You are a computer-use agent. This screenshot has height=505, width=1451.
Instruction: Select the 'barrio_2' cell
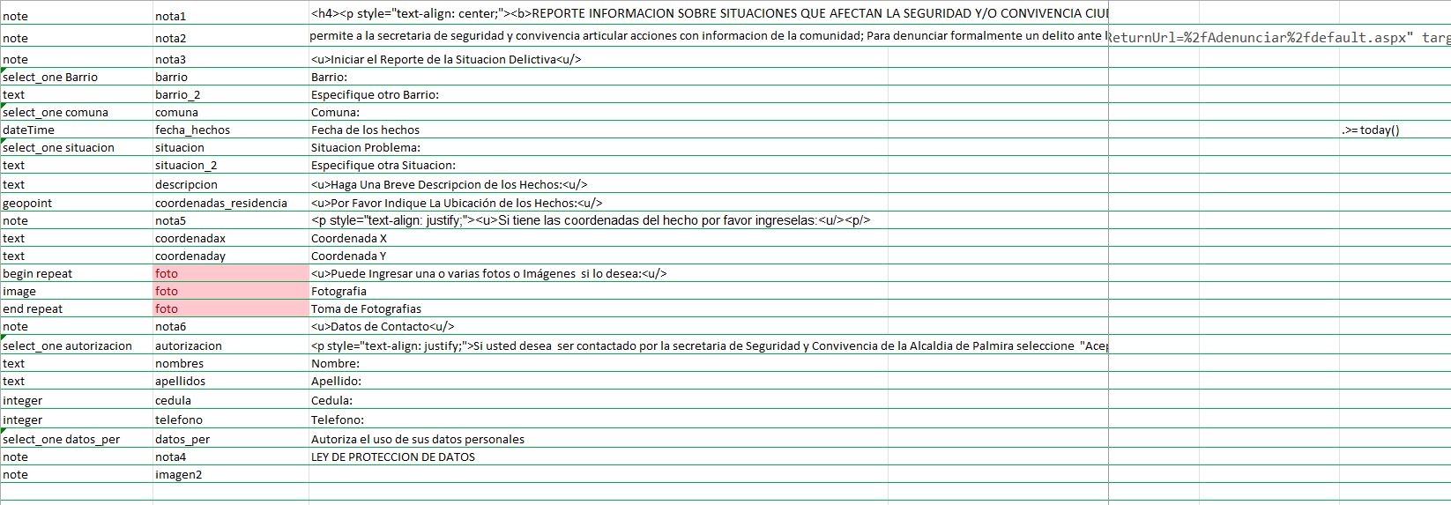coord(231,94)
